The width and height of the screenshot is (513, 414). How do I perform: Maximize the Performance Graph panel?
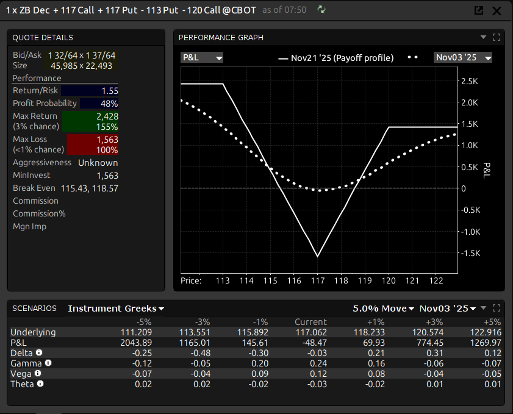[497, 37]
